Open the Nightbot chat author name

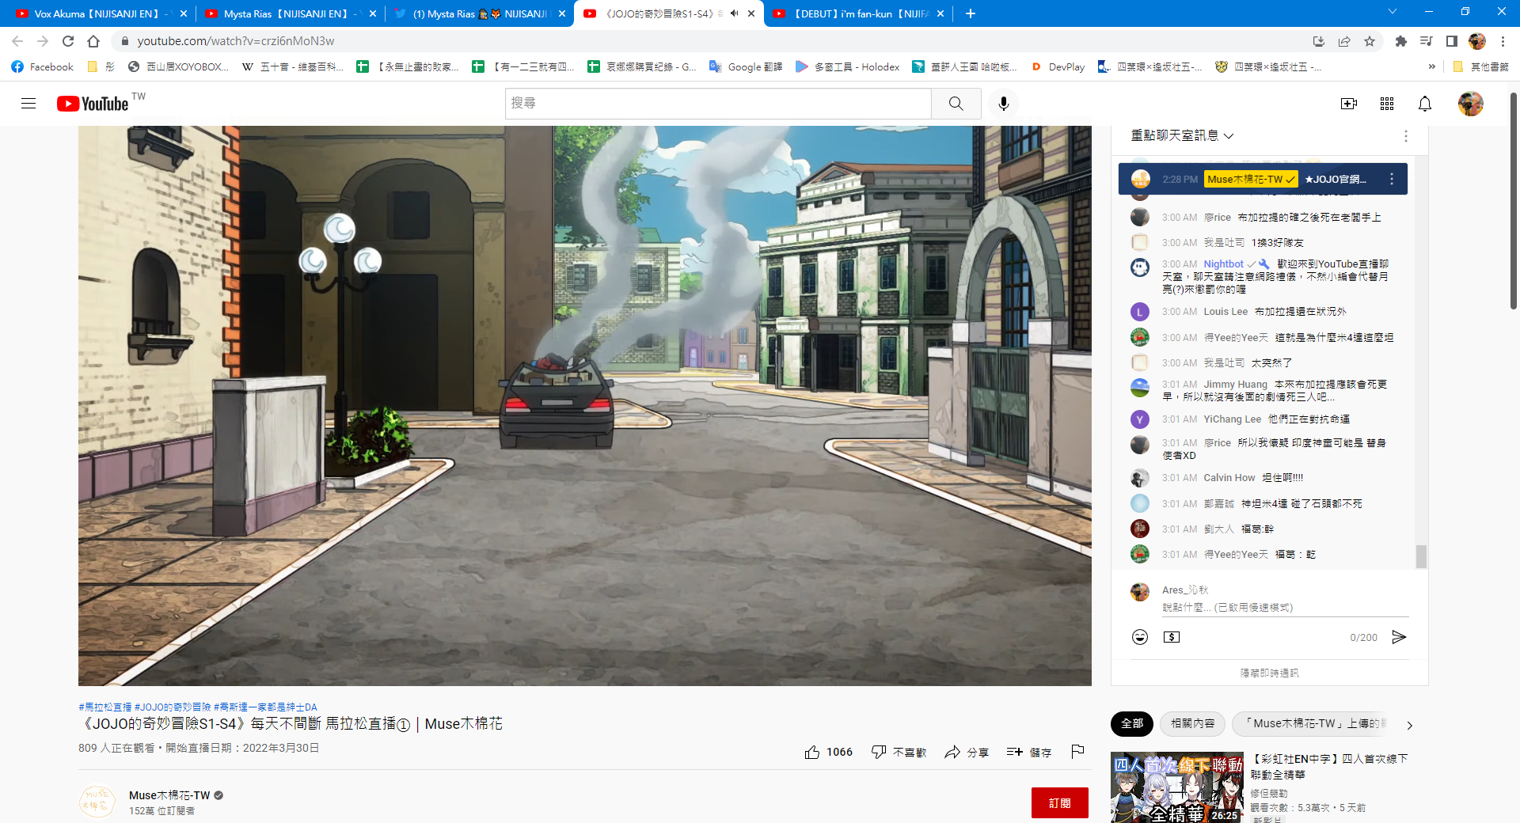(x=1223, y=264)
